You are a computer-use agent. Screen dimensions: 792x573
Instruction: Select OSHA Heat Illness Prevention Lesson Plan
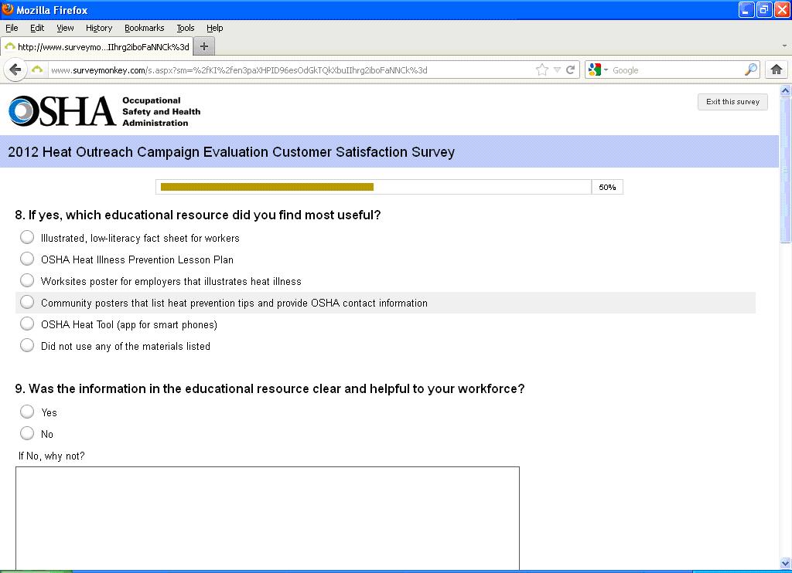tap(27, 259)
